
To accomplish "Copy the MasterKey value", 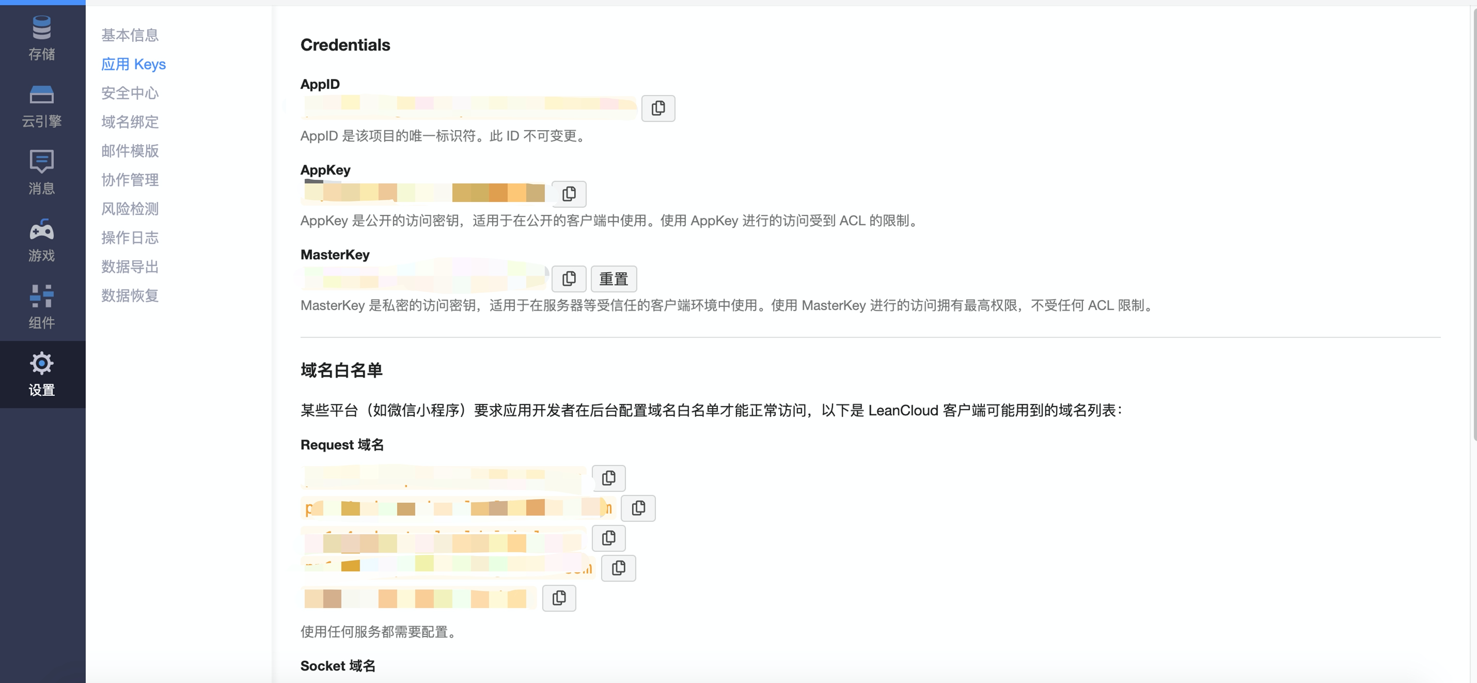I will click(x=568, y=278).
